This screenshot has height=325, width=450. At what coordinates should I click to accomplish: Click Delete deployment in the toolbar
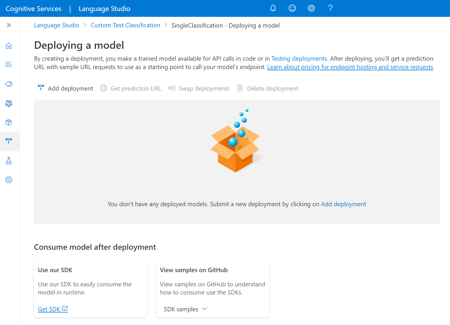(x=268, y=88)
